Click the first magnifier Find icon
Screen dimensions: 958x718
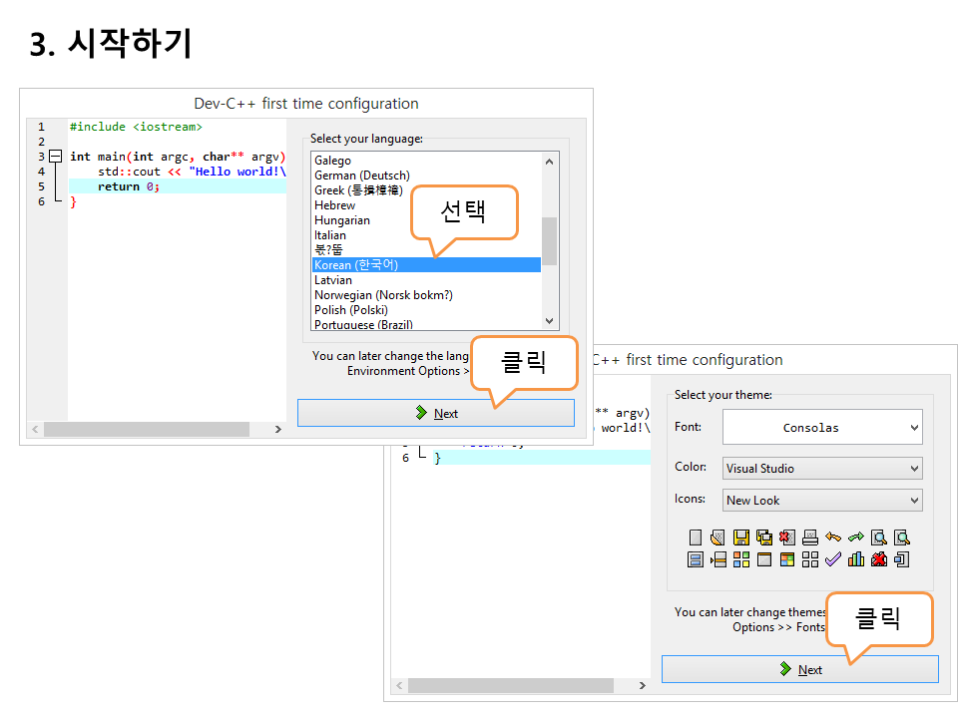point(879,538)
